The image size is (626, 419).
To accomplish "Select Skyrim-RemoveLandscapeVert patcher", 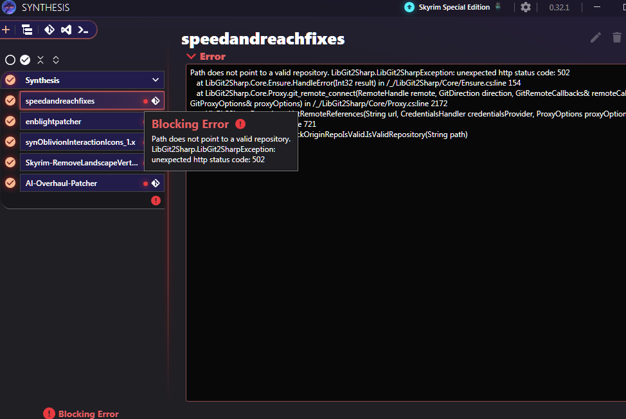I will tap(82, 162).
